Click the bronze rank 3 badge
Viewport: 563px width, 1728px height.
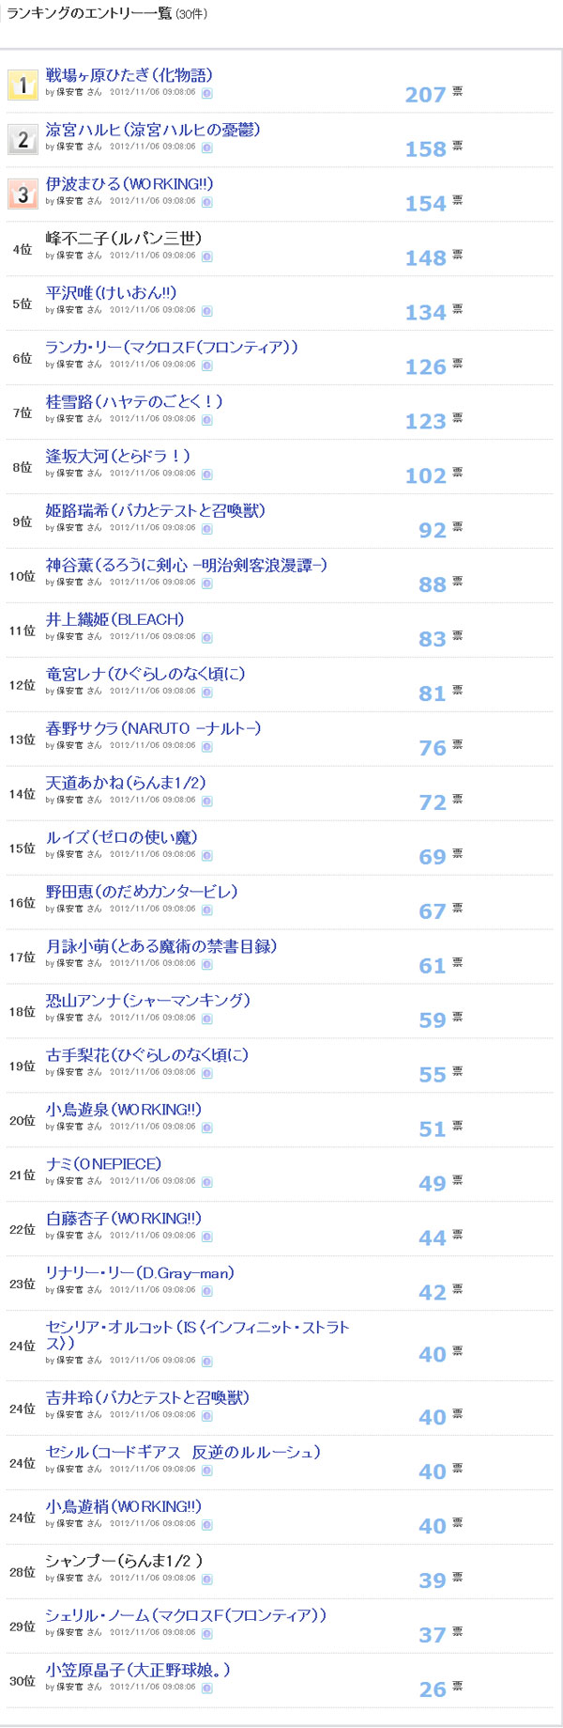pyautogui.click(x=23, y=194)
